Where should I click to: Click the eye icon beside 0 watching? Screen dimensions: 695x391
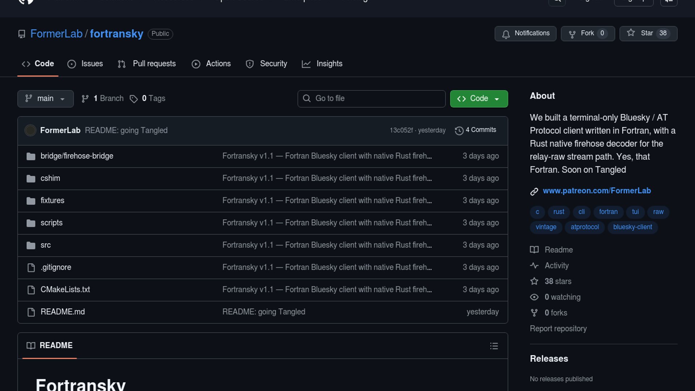point(534,297)
